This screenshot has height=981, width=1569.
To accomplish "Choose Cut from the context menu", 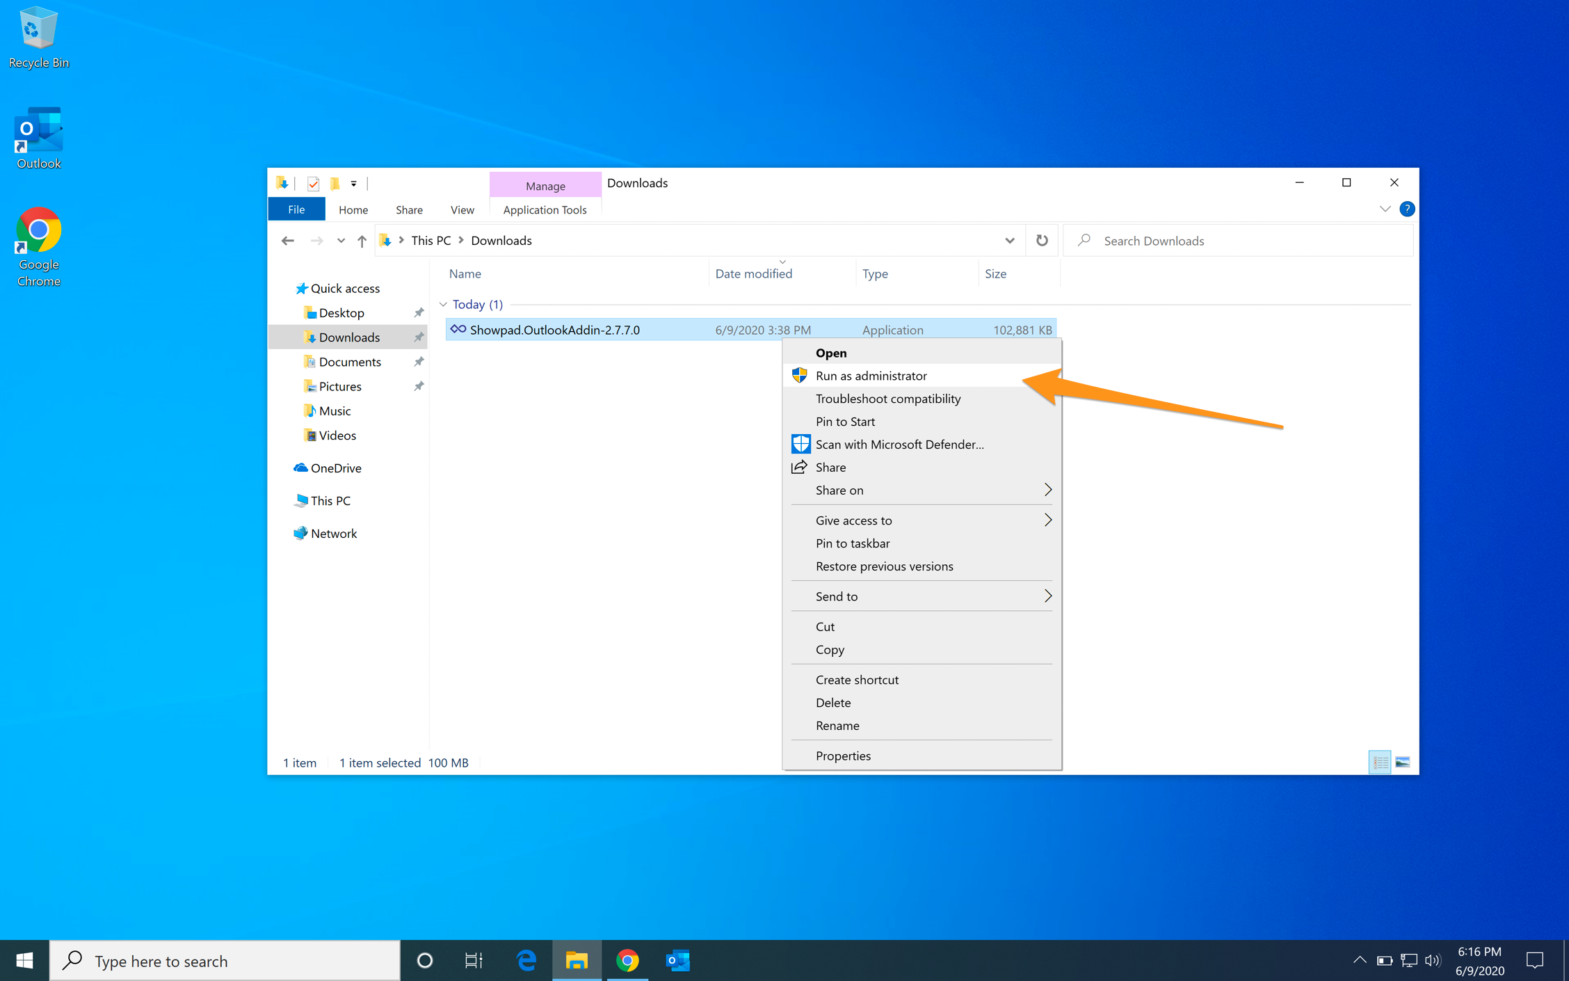I will pos(922,627).
